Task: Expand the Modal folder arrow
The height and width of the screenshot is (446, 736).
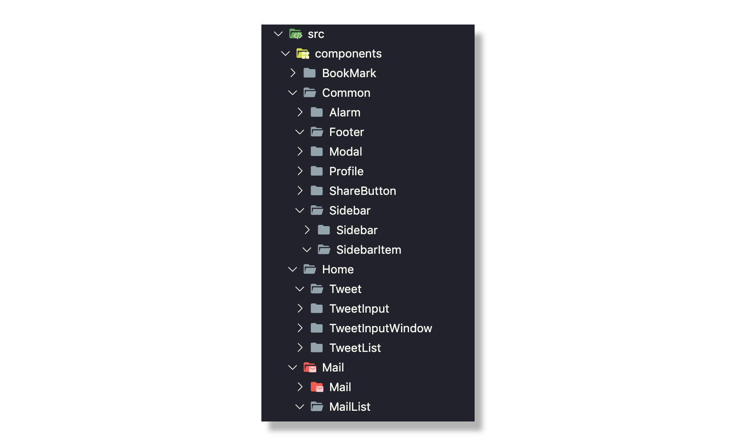Action: click(300, 152)
